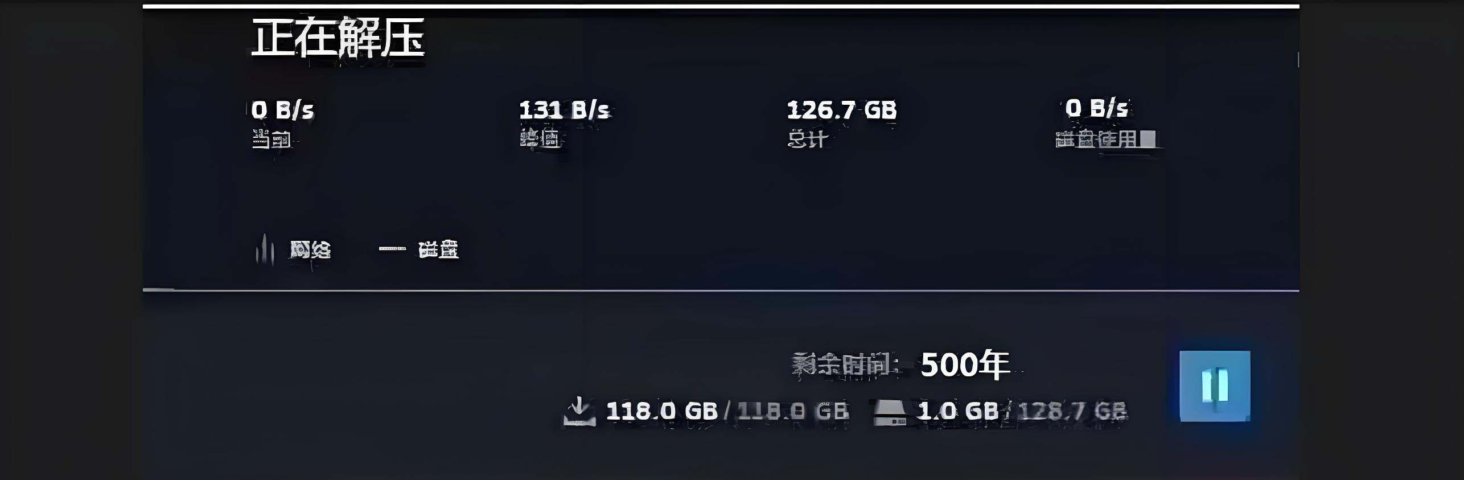Click the small square beside 磁盘使用 label
Viewport: 1464px width, 480px height.
[1148, 138]
